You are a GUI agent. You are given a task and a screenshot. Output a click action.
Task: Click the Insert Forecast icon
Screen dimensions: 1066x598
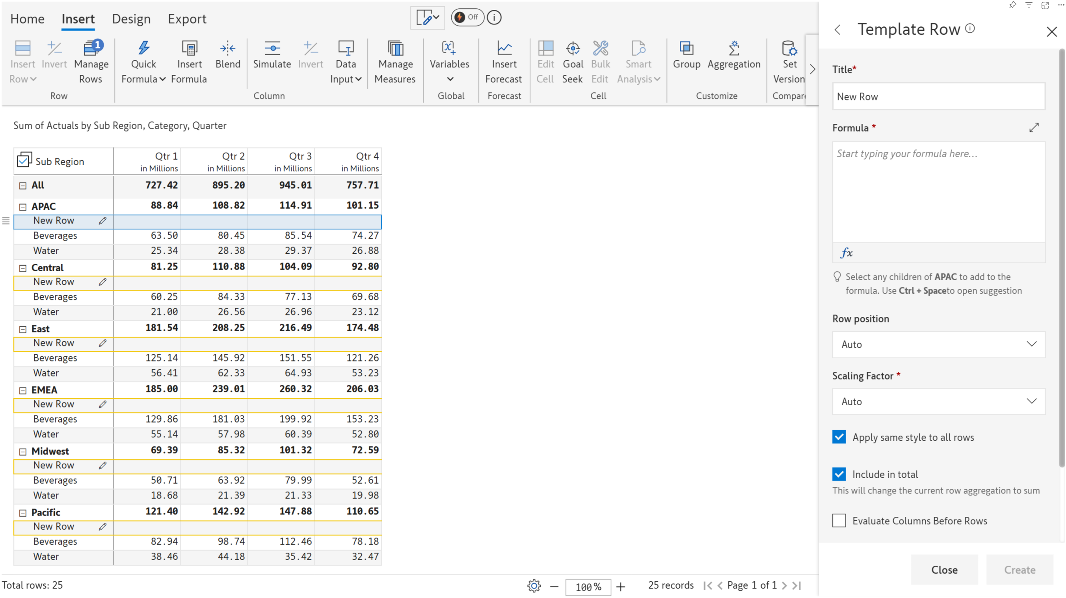[504, 61]
